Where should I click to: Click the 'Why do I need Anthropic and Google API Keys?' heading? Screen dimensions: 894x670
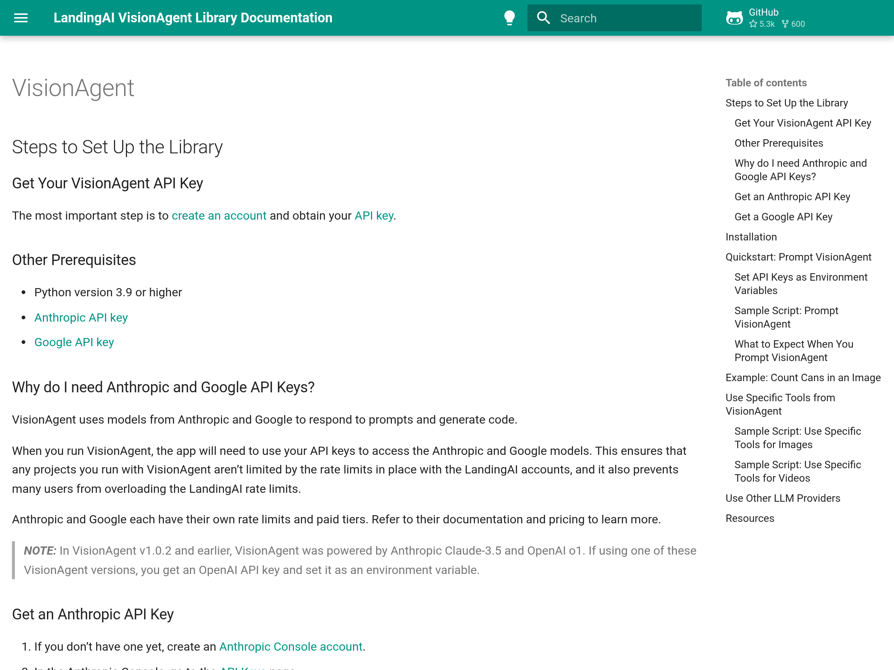coord(163,387)
